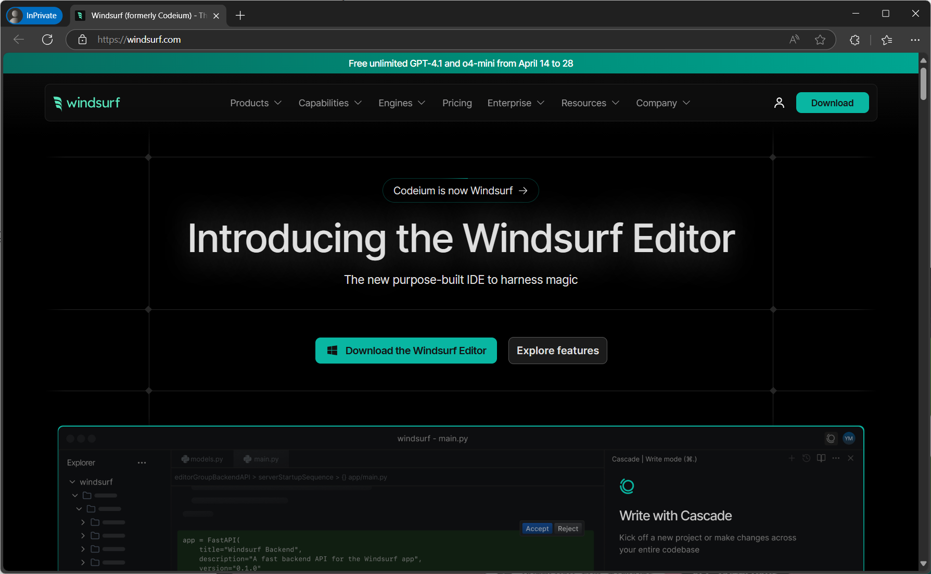Screen dimensions: 931x574
Task: Expand the Enterprise menu
Action: [x=516, y=103]
